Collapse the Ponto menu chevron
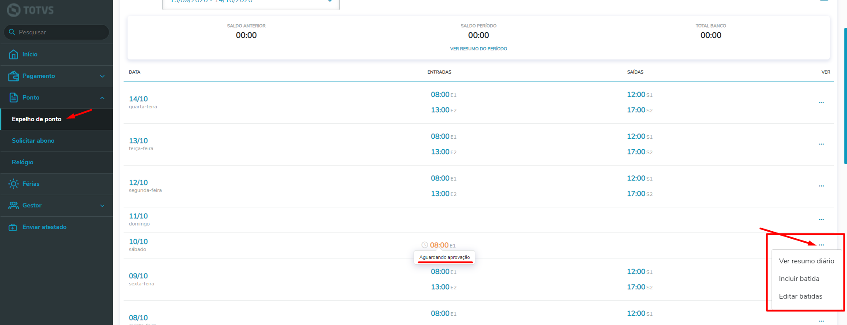The width and height of the screenshot is (847, 325). pos(102,98)
